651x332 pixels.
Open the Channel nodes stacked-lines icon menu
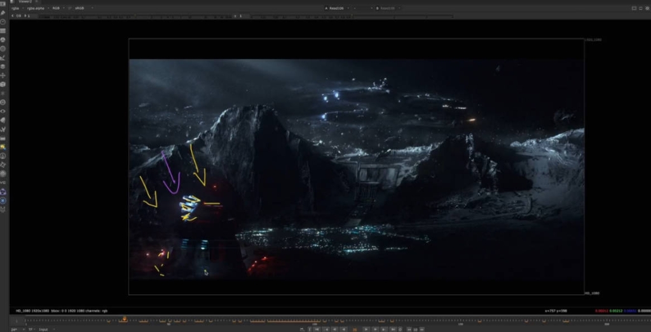(3, 31)
